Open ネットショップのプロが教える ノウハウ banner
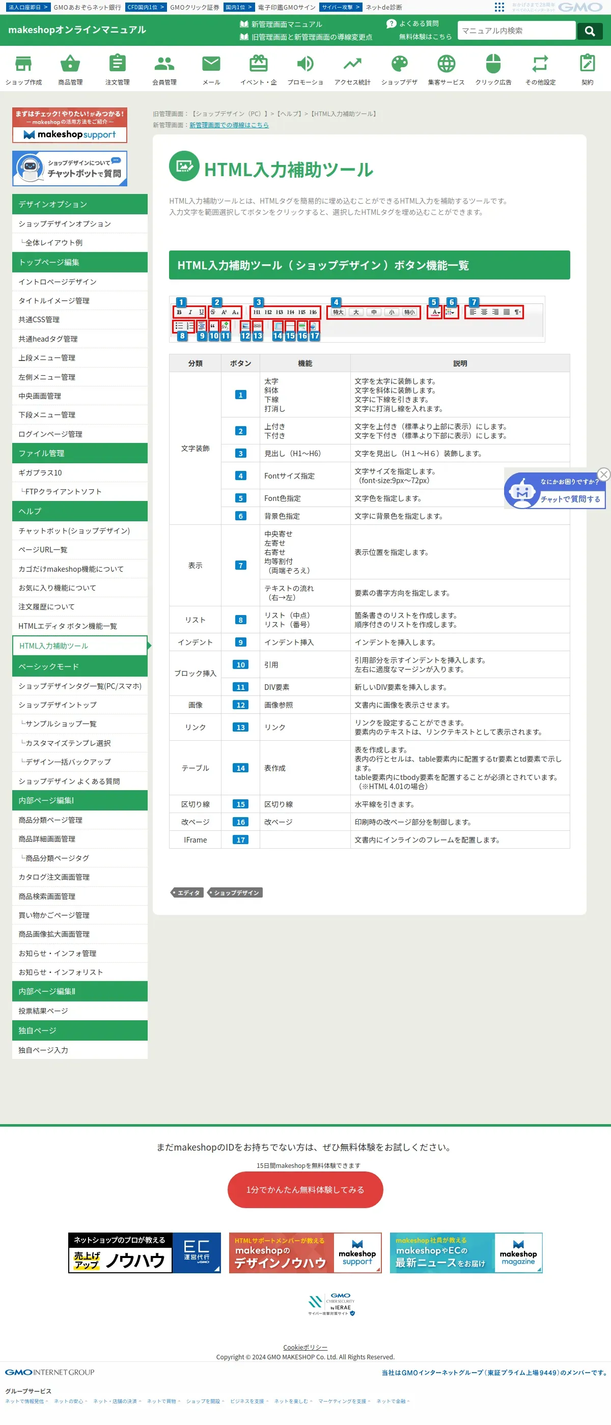The width and height of the screenshot is (611, 1425). (145, 1253)
